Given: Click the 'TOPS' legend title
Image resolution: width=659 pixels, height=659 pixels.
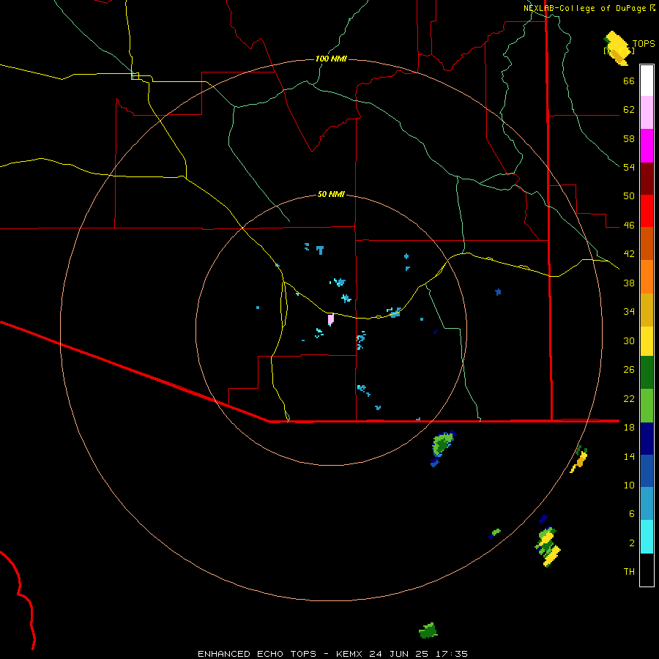Looking at the screenshot, I should click(x=644, y=44).
